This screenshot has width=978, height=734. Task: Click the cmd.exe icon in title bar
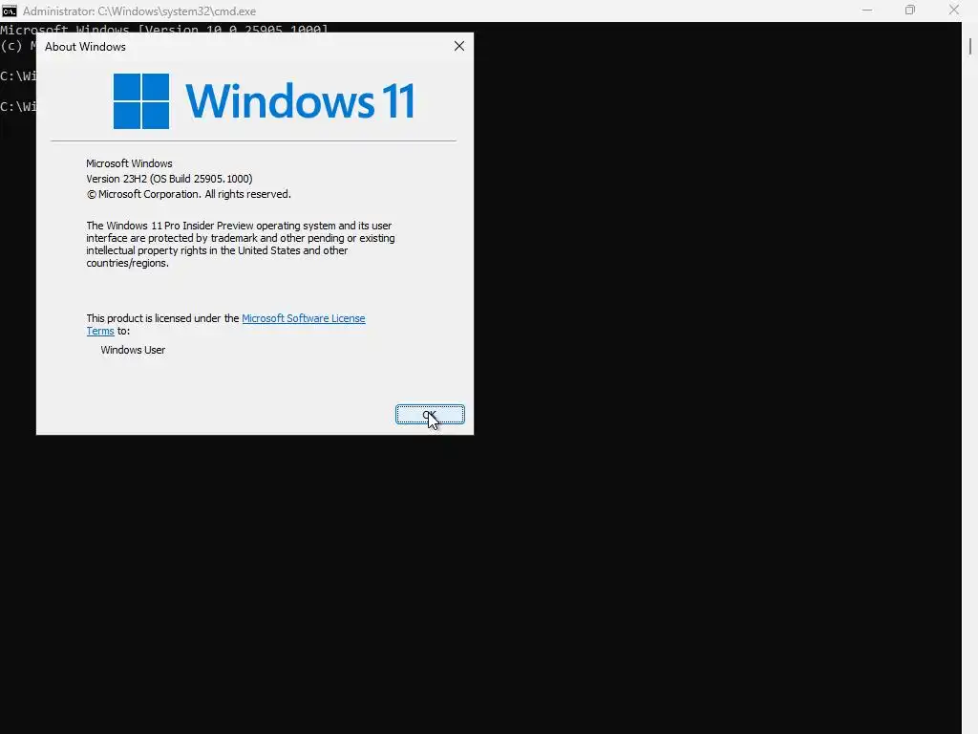click(10, 11)
